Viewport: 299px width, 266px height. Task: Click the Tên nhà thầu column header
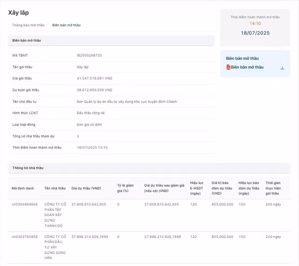[x=55, y=188]
